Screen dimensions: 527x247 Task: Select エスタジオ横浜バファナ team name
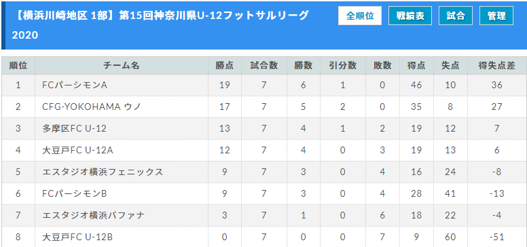[94, 215]
